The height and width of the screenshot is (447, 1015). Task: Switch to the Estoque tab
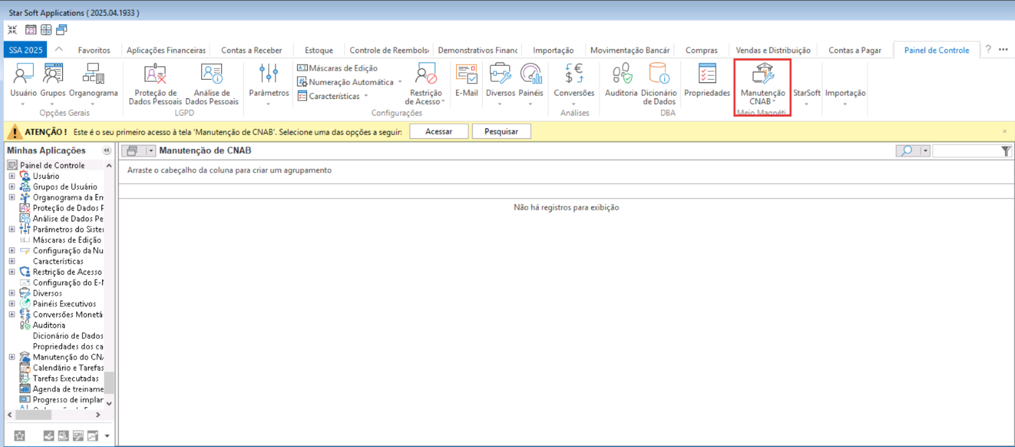pyautogui.click(x=318, y=50)
